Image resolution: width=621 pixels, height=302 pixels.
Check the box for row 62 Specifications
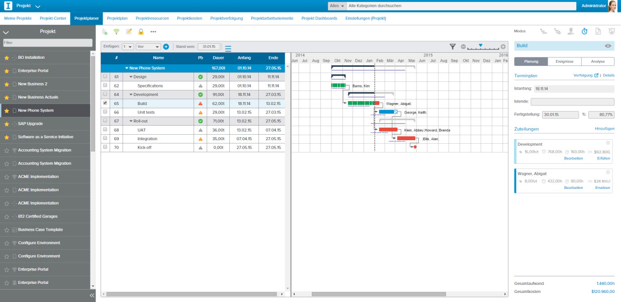[105, 85]
